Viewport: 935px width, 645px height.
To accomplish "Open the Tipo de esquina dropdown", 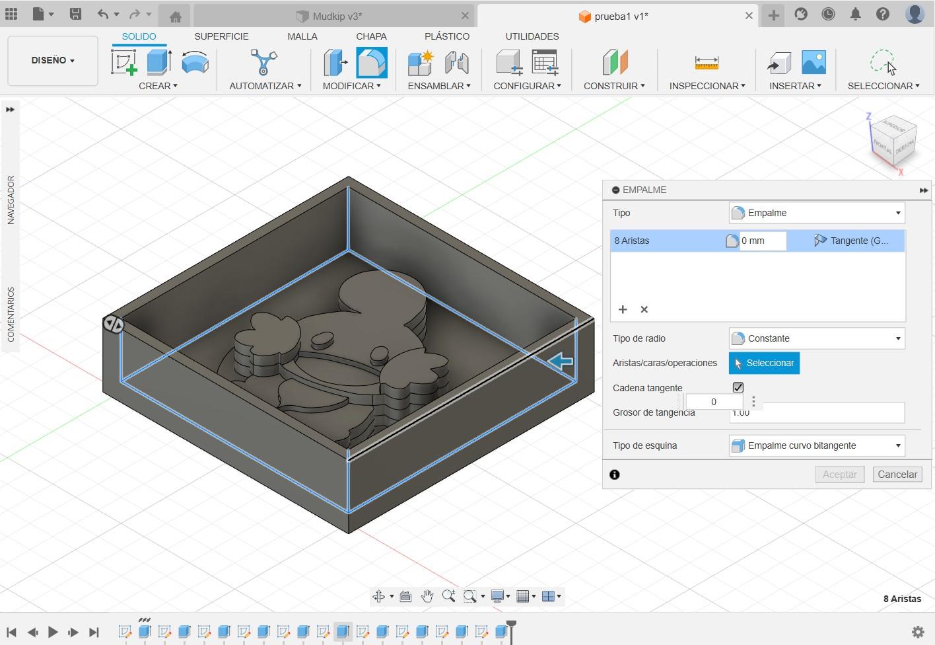I will tap(817, 445).
